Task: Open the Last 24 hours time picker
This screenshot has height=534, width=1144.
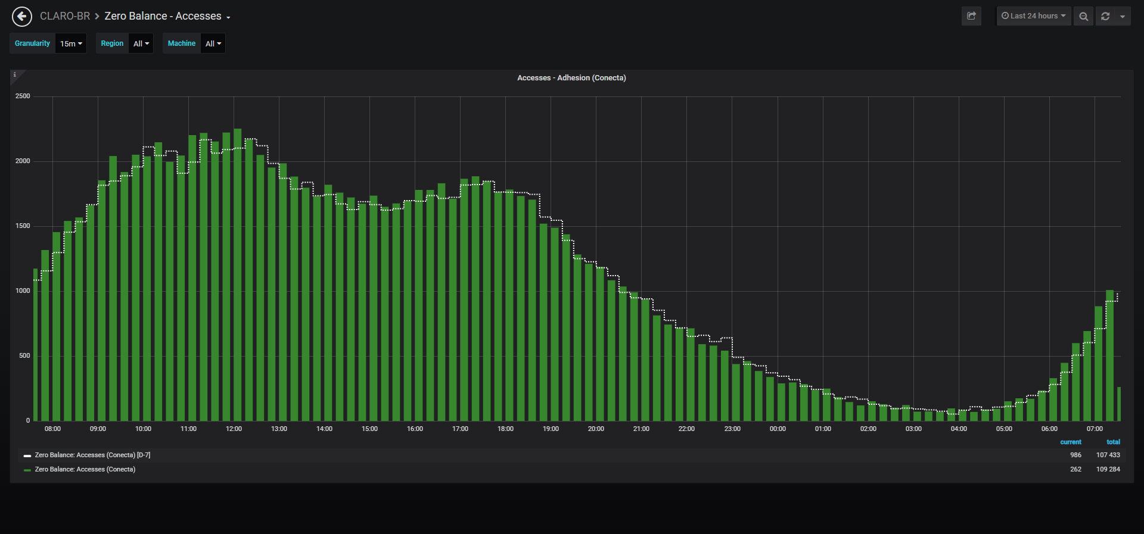Action: [x=1034, y=16]
